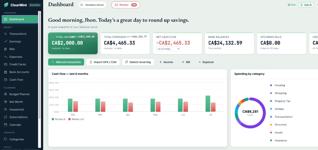Toggle the Numbers shown eye switch
Screen dimensions: 318x150
92,5
